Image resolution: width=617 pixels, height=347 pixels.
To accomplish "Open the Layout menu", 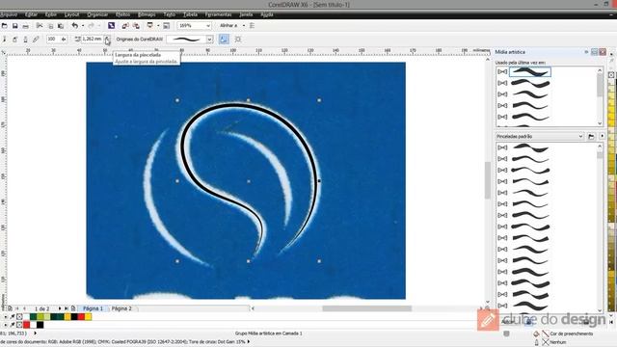I will coord(71,14).
